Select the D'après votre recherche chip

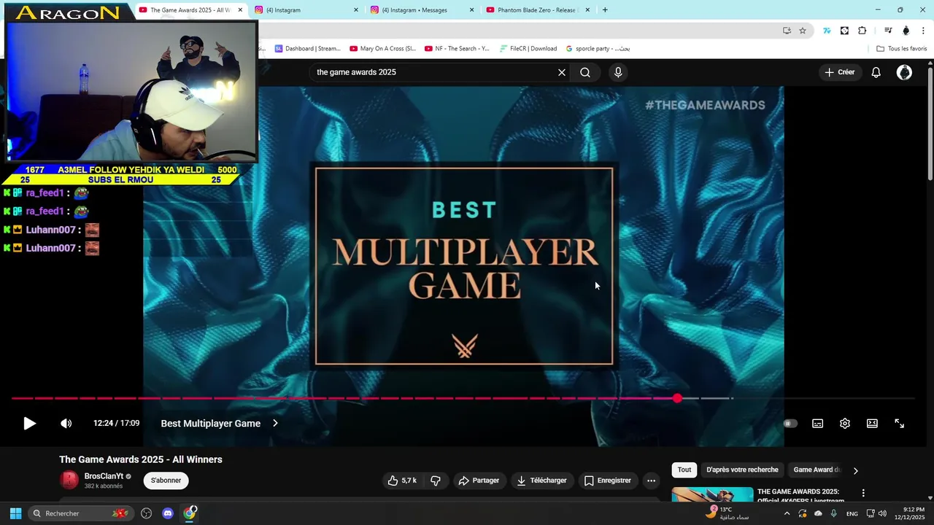click(742, 470)
